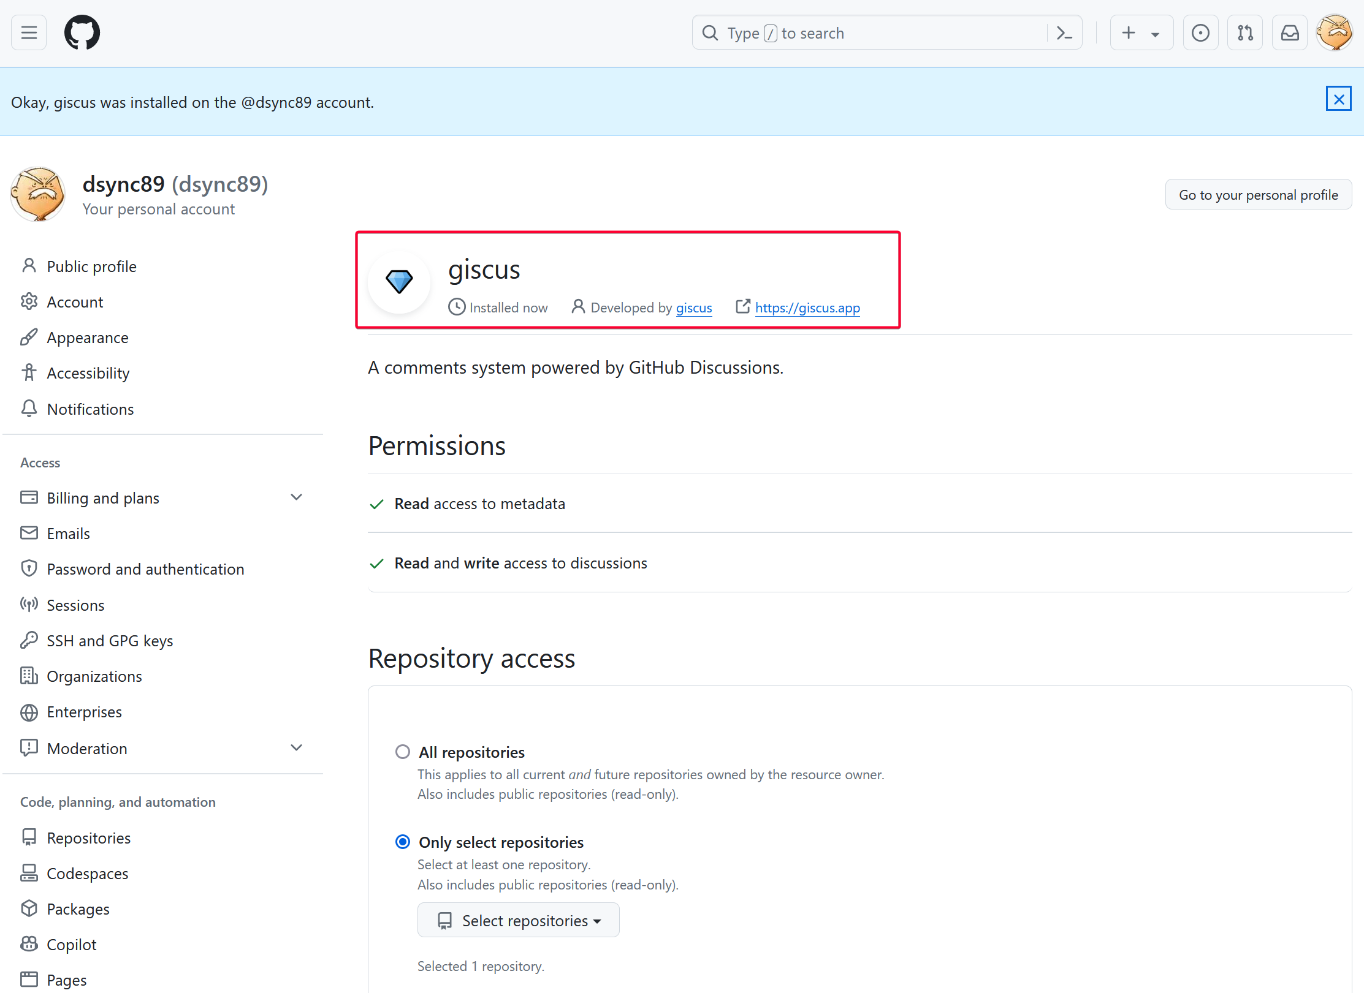The width and height of the screenshot is (1364, 993).
Task: Click the giscus diamond app logo
Action: pyautogui.click(x=399, y=282)
